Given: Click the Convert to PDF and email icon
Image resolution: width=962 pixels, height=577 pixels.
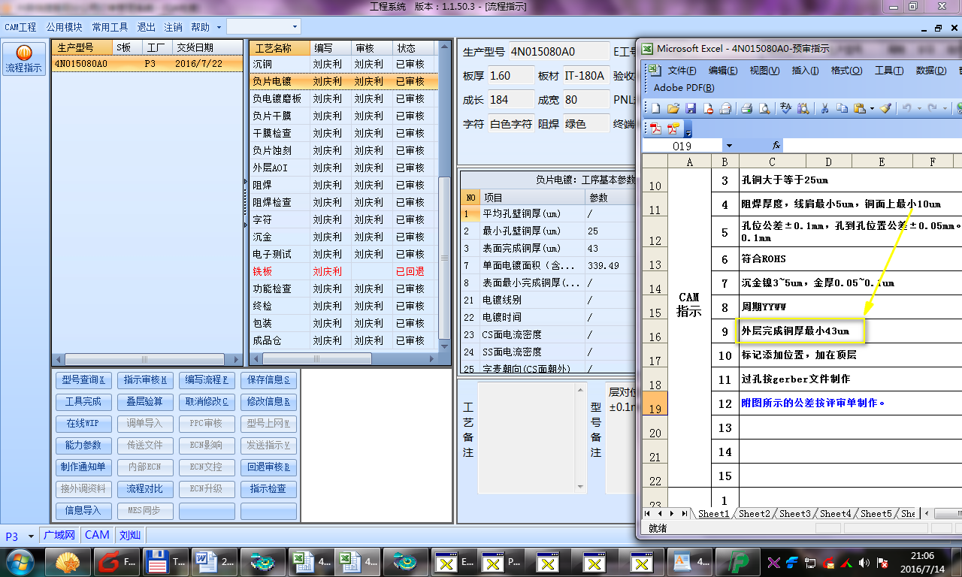Looking at the screenshot, I should coord(673,128).
